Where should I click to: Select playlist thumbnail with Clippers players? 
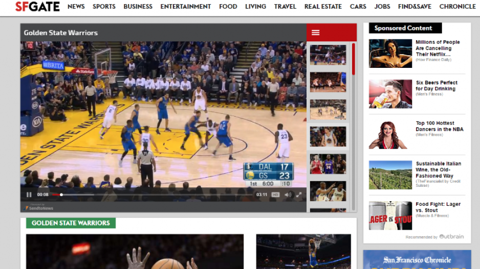click(x=328, y=191)
